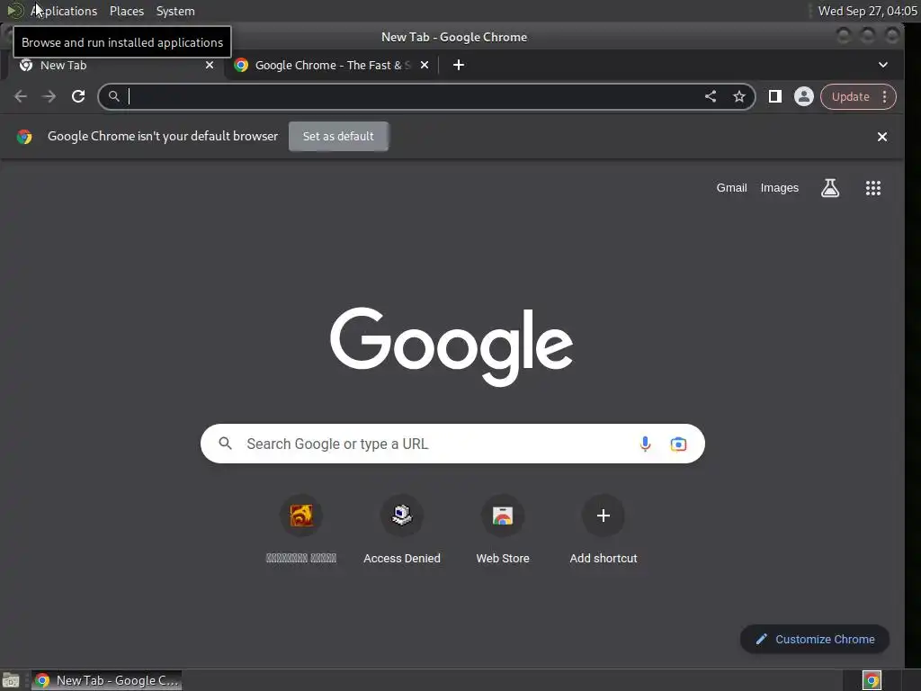Screen dimensions: 921x691
Task: Dismiss the default browser infobar
Action: 882,137
